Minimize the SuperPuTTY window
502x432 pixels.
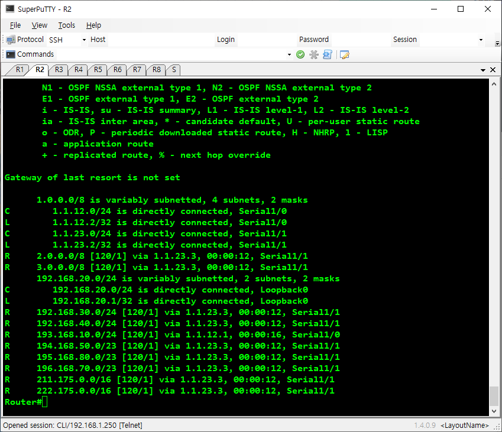tap(434, 9)
